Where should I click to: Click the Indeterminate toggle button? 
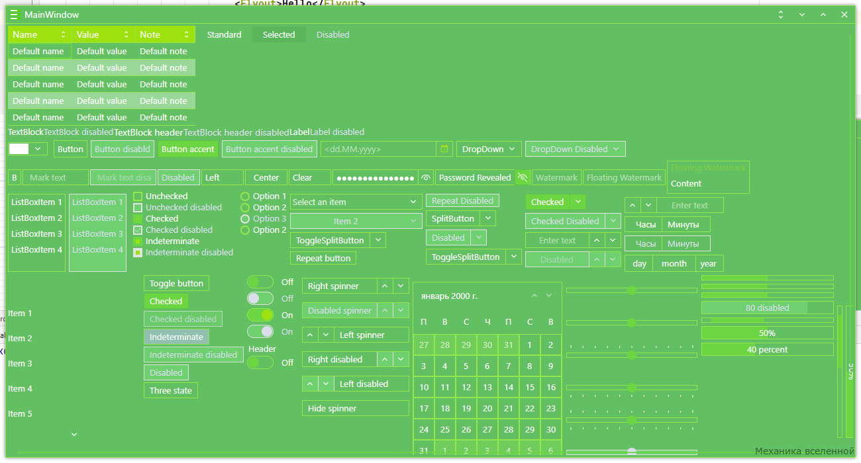176,337
